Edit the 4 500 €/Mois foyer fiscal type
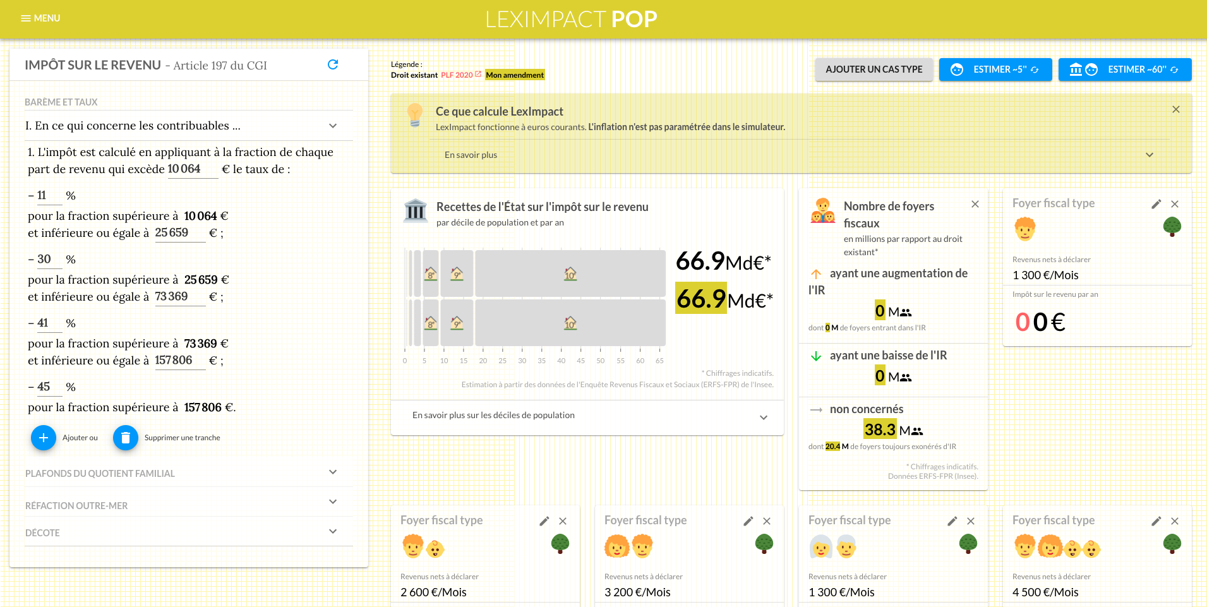Viewport: 1207px width, 607px height. pos(1156,521)
